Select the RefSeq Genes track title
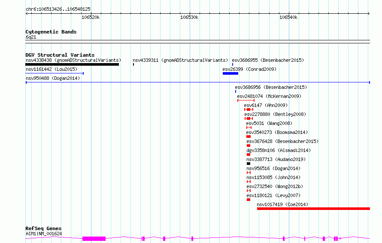This screenshot has height=243, width=382. (44, 228)
